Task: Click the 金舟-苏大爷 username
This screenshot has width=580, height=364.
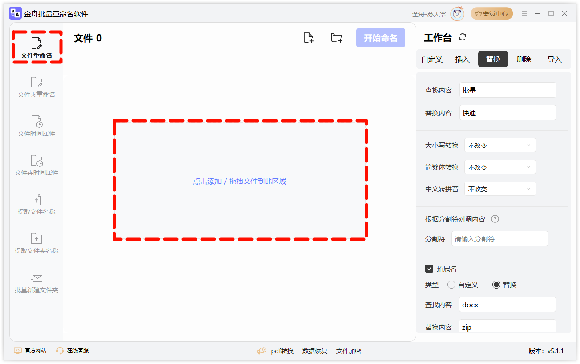Action: pos(429,14)
